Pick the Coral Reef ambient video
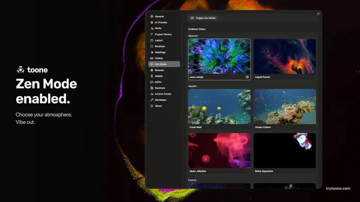360x202 pixels. [219, 109]
